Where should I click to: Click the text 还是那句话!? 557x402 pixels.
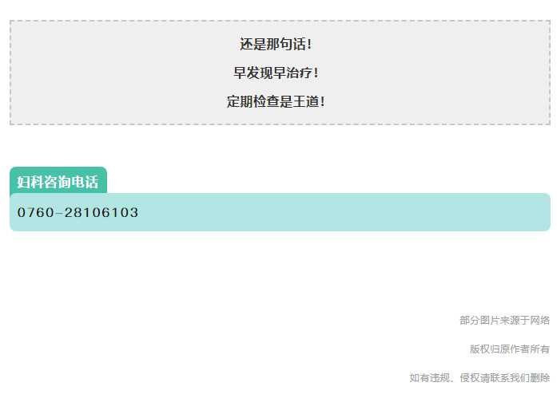coord(276,45)
